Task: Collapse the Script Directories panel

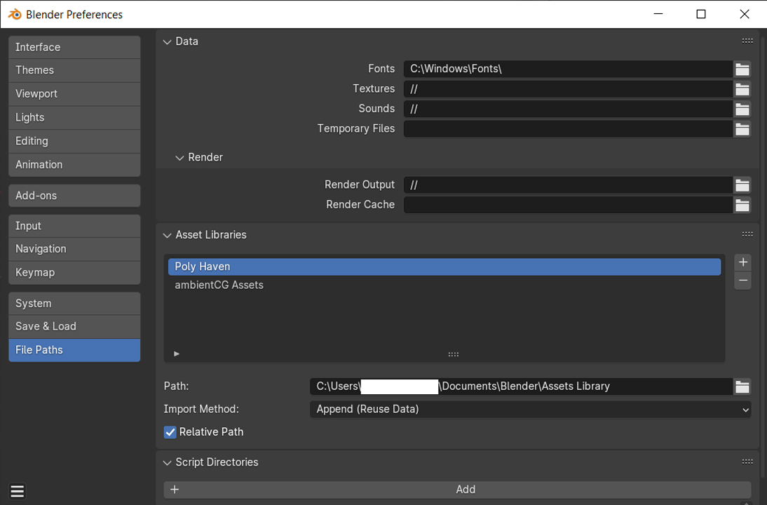Action: point(168,463)
